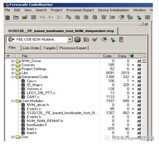
Task: Open the File menu
Action: (x=7, y=10)
